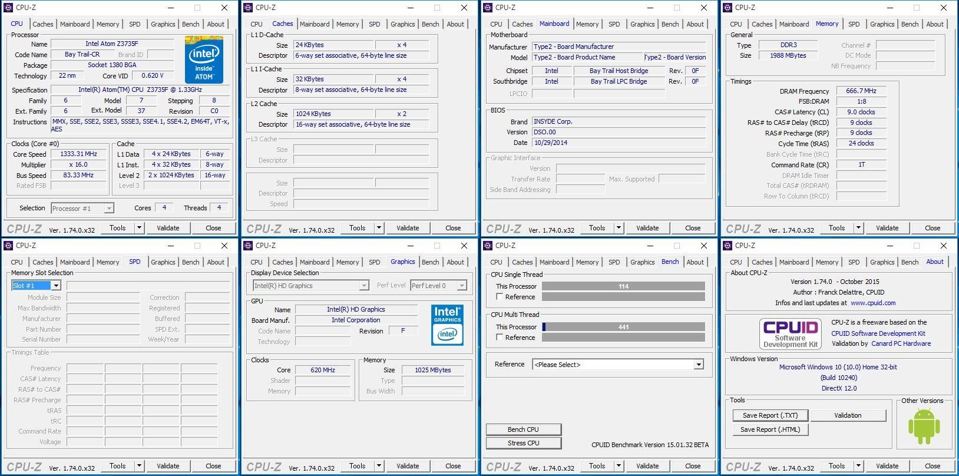Click the Validation button in the About window's Tools group
This screenshot has width=959, height=476.
tap(848, 415)
